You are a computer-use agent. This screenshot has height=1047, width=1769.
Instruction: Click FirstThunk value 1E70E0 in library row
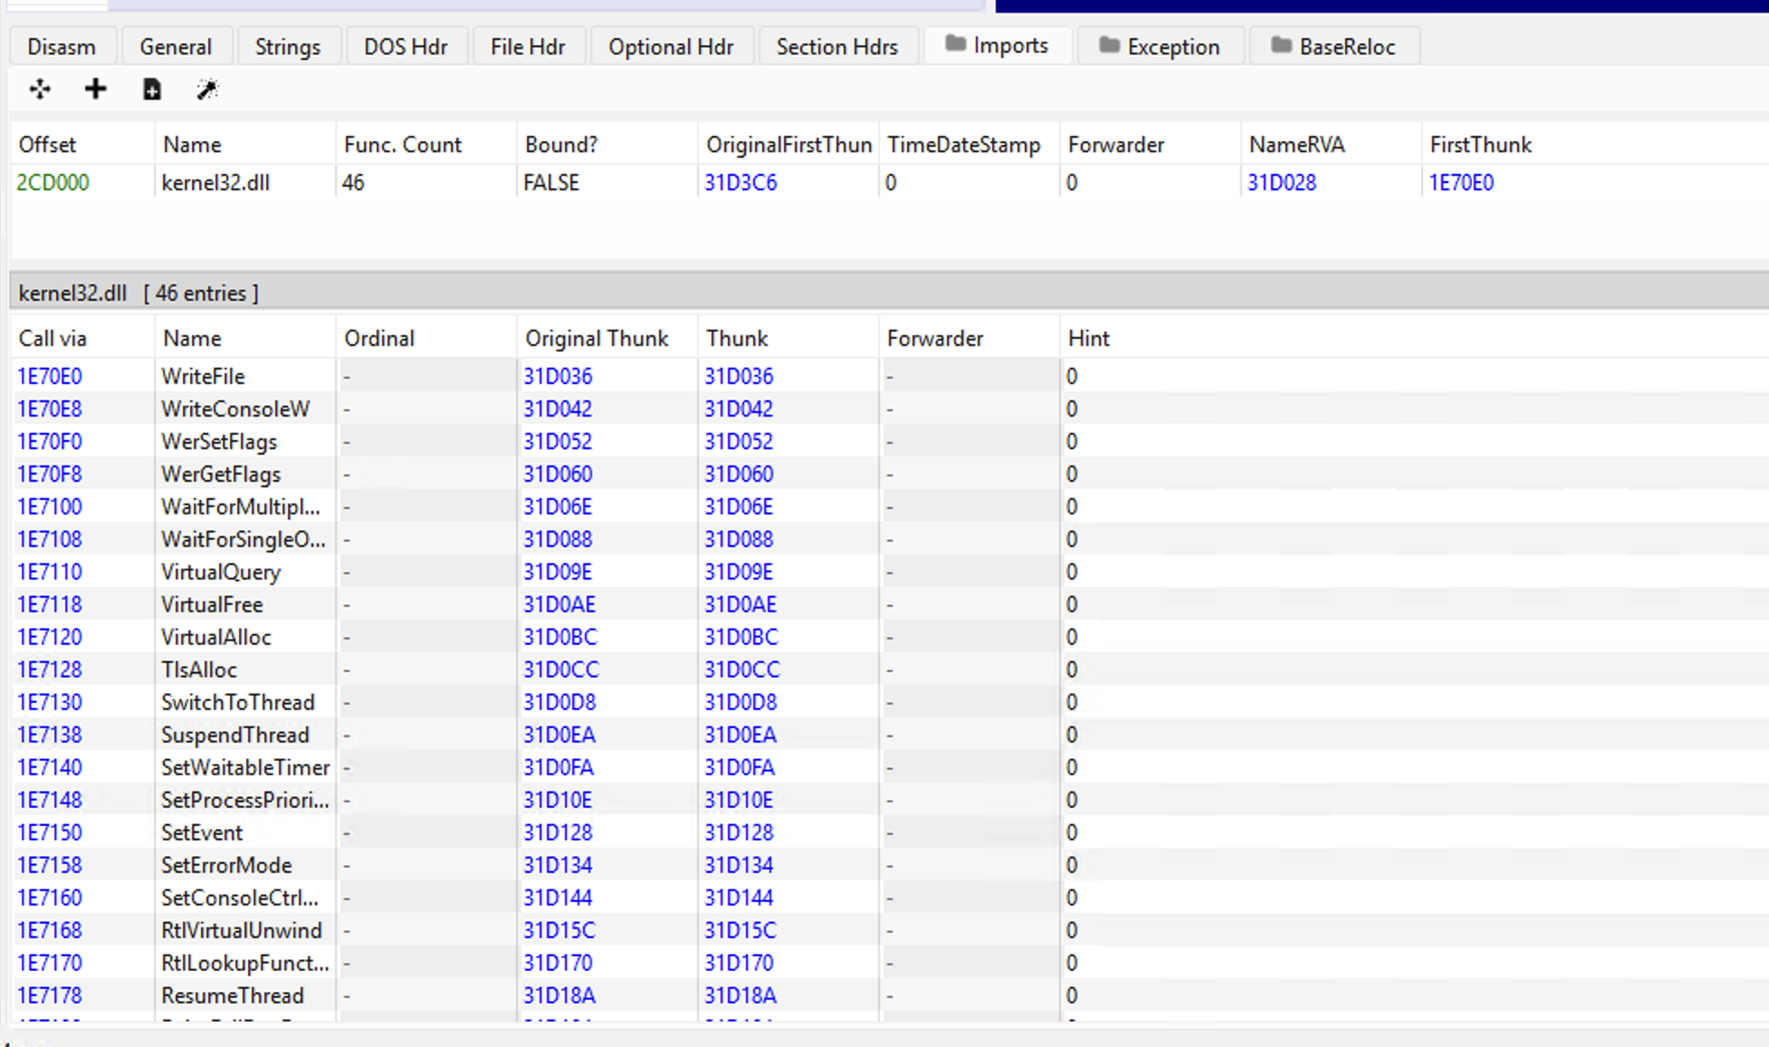point(1460,183)
